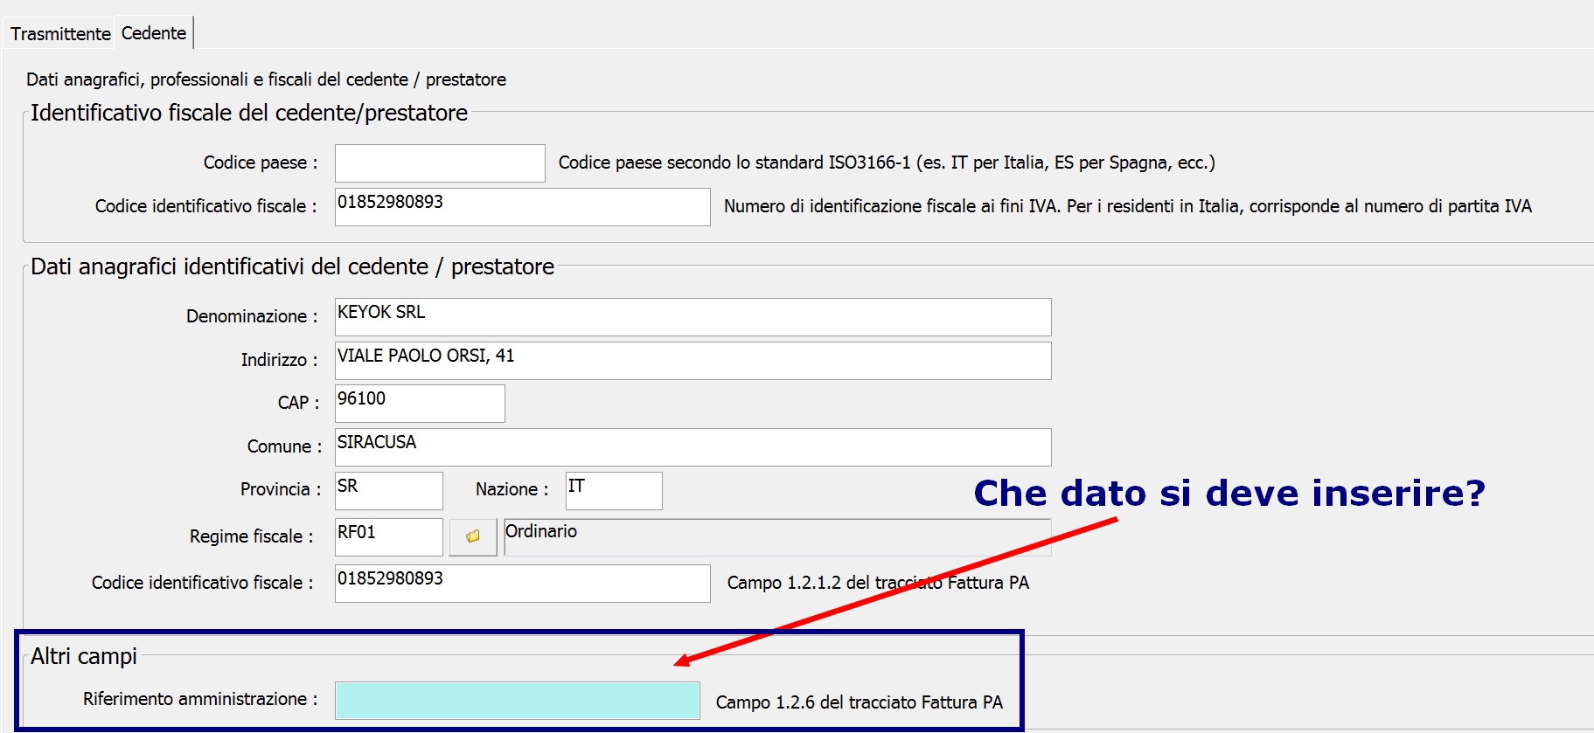Click the 'CAP :' label

(299, 403)
